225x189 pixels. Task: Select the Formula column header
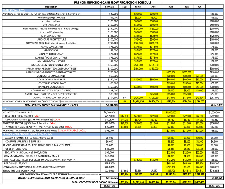110,7
